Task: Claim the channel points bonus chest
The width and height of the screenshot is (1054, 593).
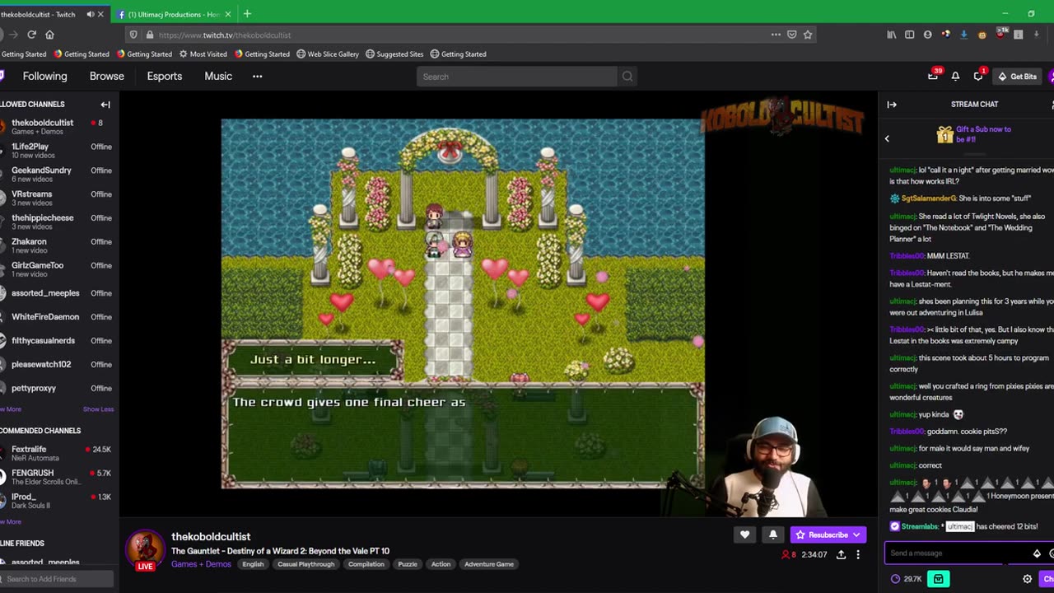Action: [x=938, y=579]
